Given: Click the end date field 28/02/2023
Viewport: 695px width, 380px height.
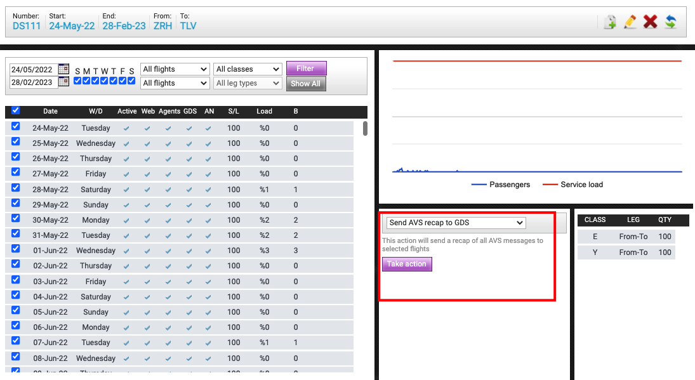Looking at the screenshot, I should click(34, 82).
